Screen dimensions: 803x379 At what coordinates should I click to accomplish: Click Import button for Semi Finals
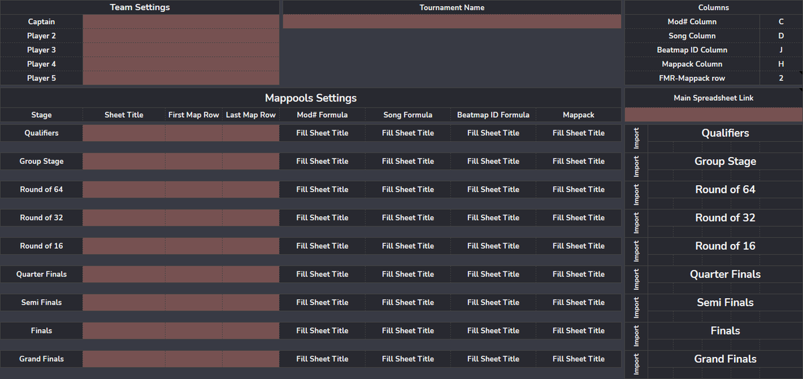click(636, 307)
